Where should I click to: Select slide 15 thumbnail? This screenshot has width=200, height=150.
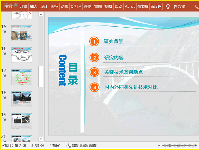pyautogui.click(x=21, y=33)
